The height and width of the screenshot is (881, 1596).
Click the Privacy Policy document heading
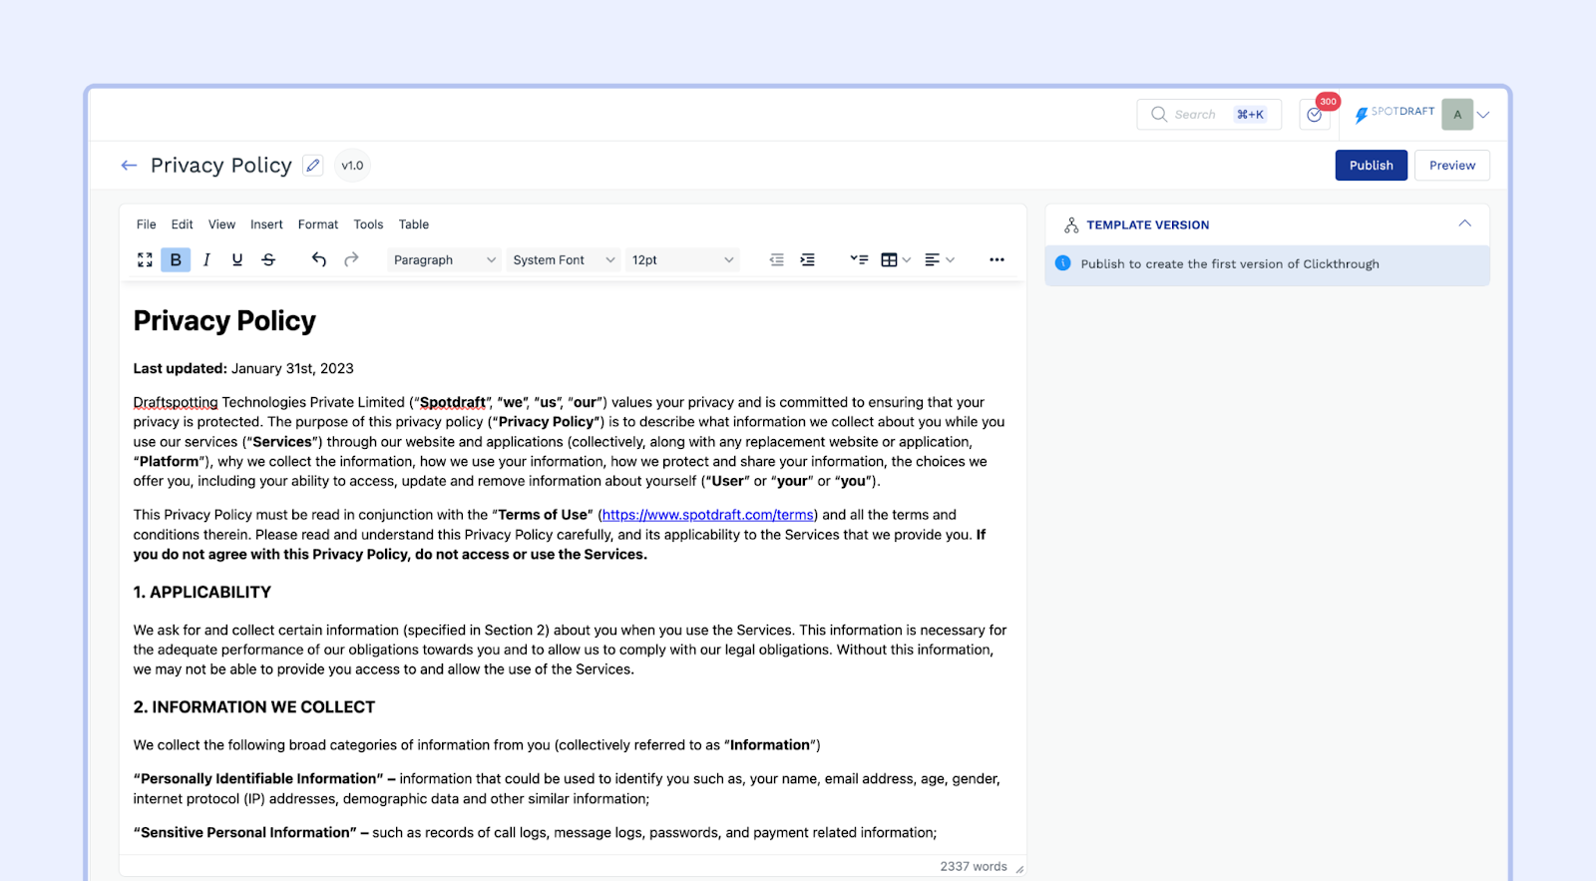[224, 321]
